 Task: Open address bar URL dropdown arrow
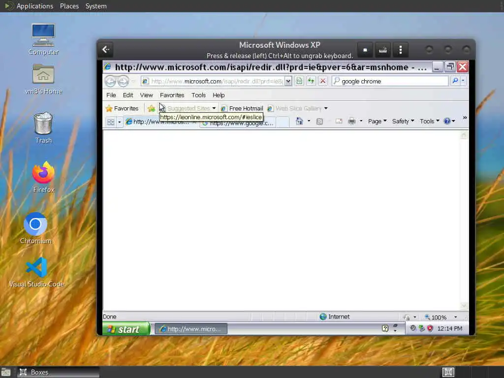tap(288, 81)
